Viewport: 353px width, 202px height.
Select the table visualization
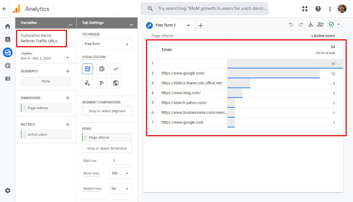pos(88,69)
